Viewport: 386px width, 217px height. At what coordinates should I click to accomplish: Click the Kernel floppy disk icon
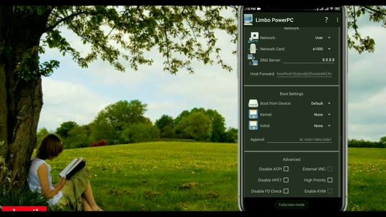(x=253, y=115)
